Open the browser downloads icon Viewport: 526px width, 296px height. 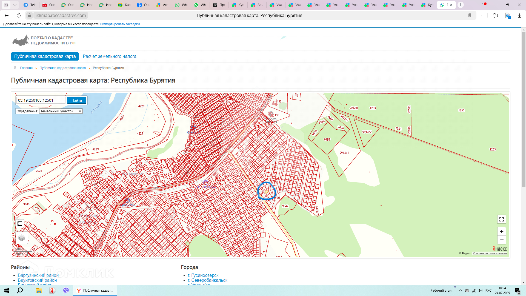coord(519,15)
